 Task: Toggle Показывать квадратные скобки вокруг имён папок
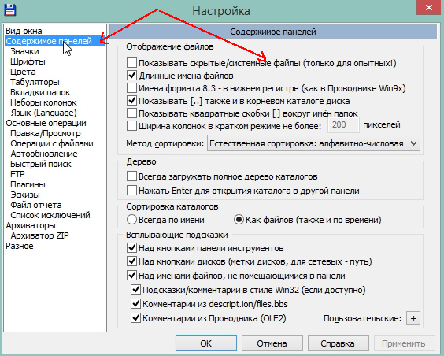pyautogui.click(x=131, y=113)
